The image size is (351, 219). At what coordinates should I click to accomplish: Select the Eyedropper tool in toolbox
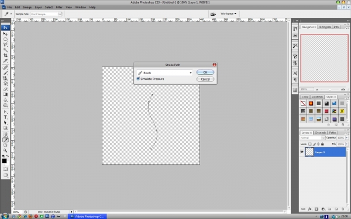pos(5,140)
